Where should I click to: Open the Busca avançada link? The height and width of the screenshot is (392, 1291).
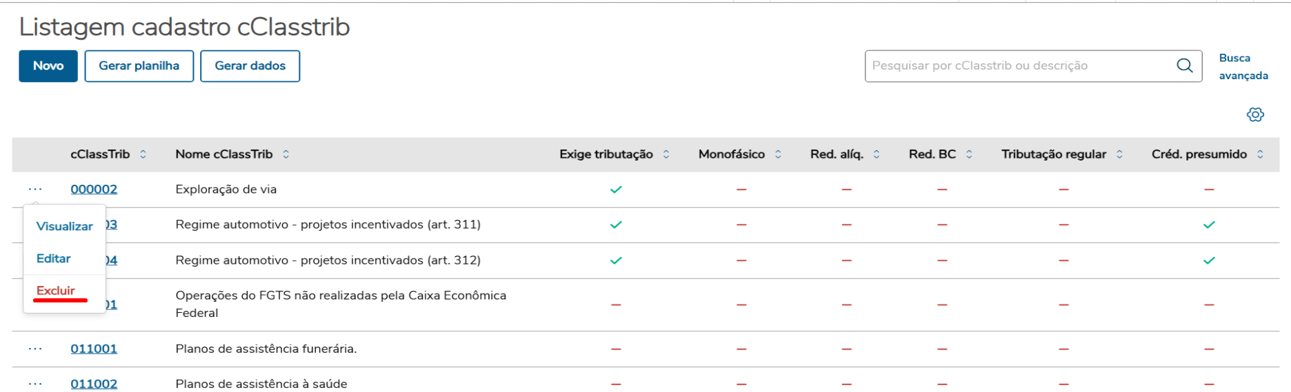coord(1243,67)
